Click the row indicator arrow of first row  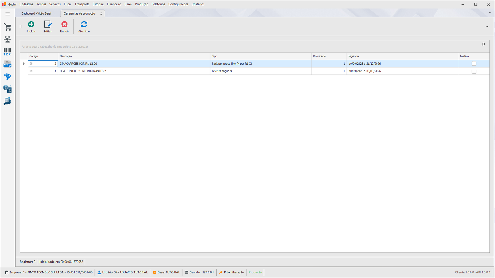click(x=24, y=64)
